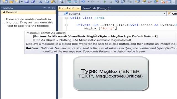Click the Add New Item icon
The image size is (177, 99).
coord(17,2)
